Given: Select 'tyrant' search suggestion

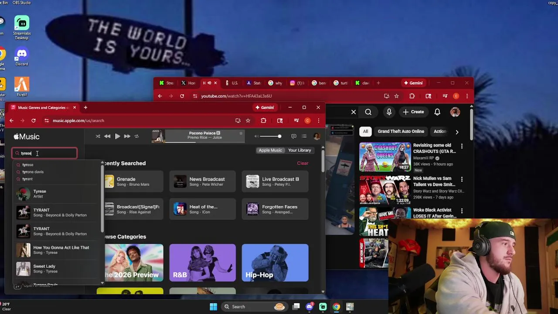Looking at the screenshot, I should point(27,179).
